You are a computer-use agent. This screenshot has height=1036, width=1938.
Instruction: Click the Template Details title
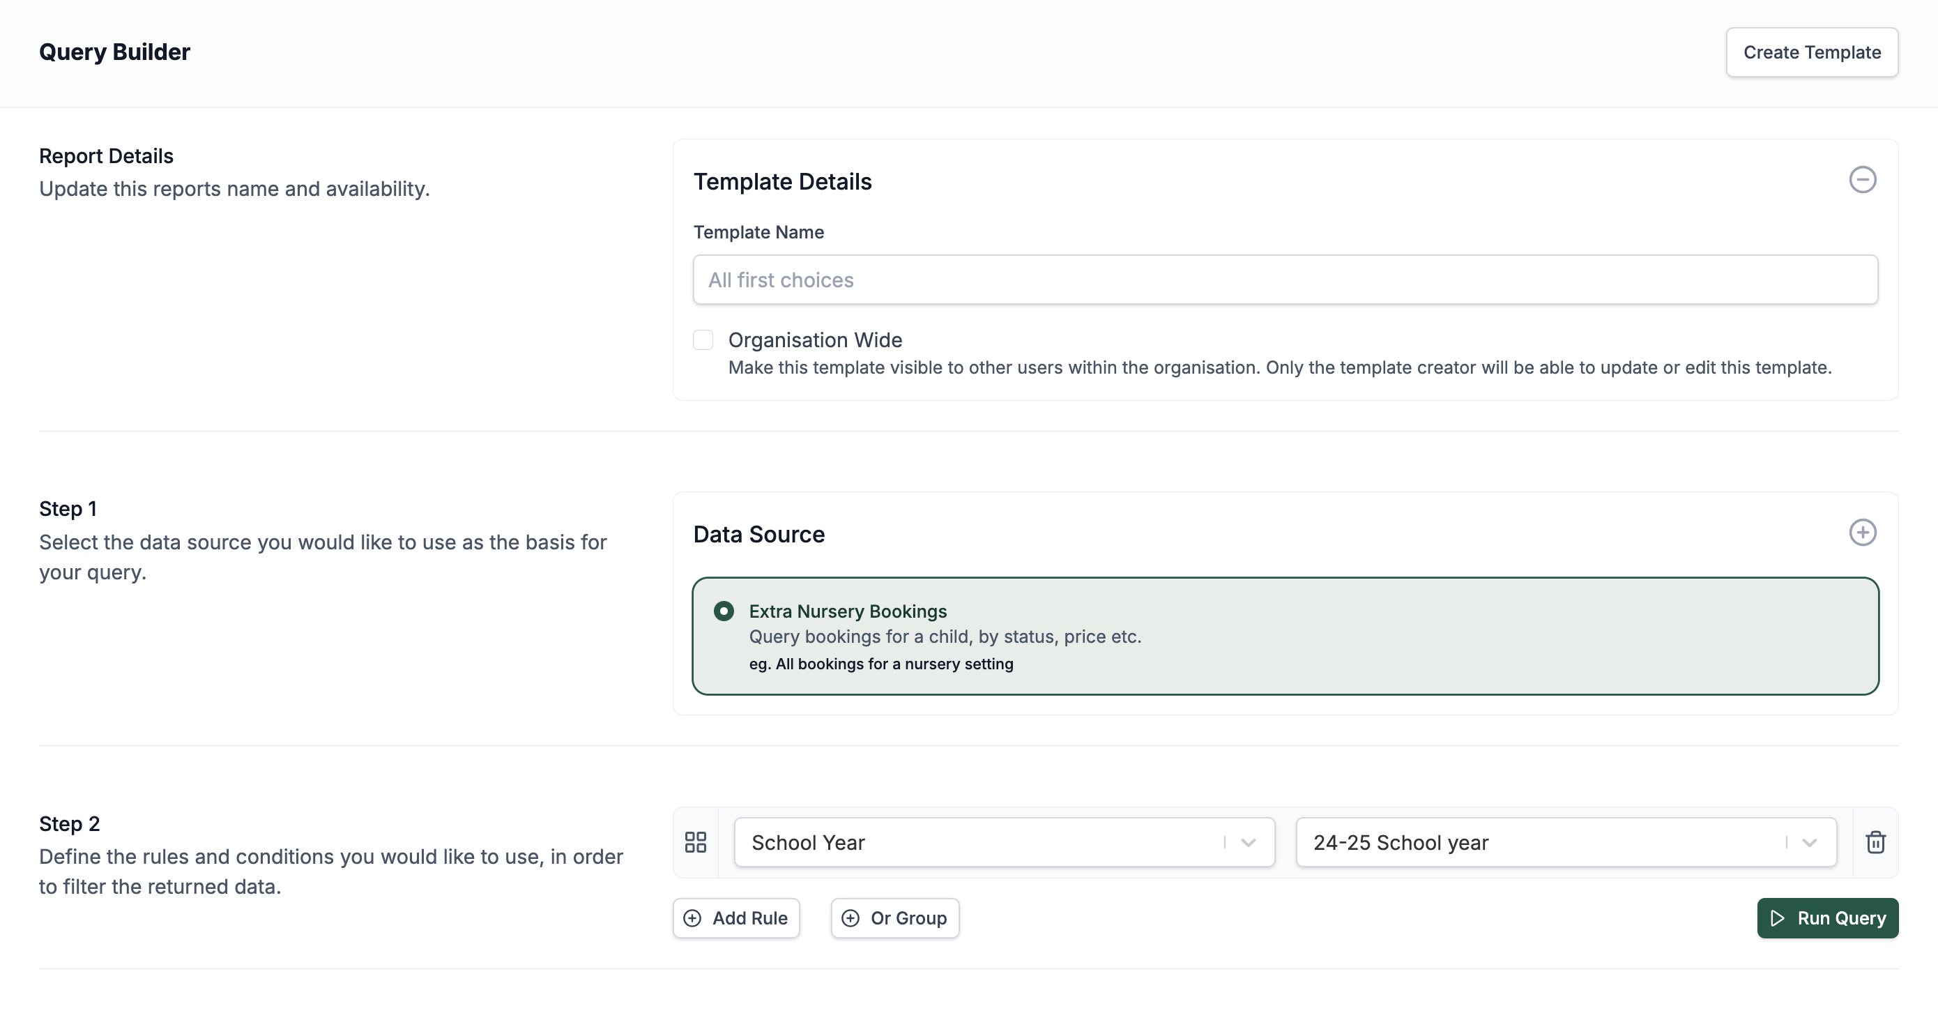pos(782,181)
